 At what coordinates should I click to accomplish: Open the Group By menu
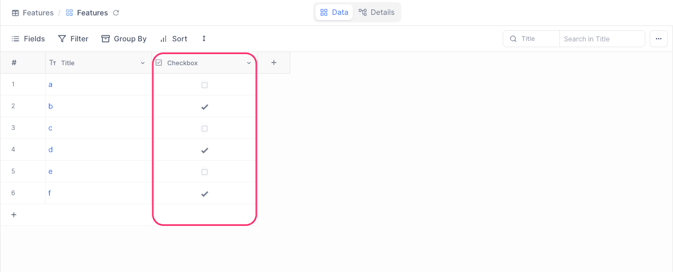(x=124, y=39)
